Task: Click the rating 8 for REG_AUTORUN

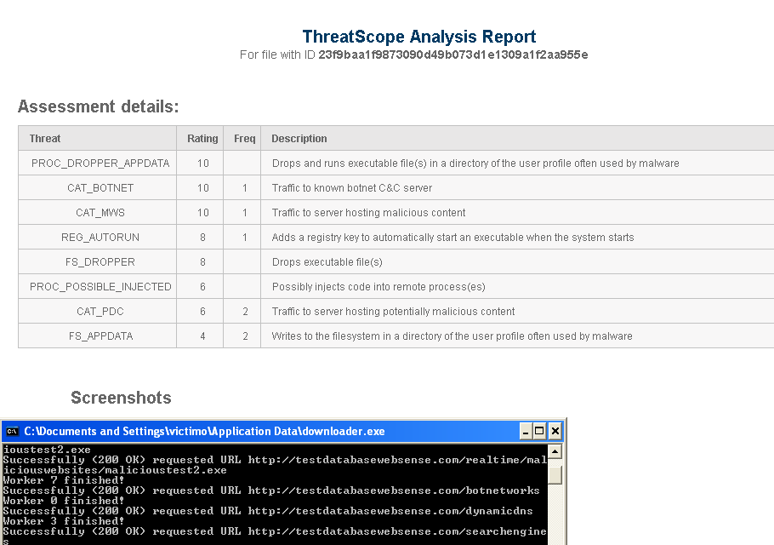Action: [x=203, y=238]
